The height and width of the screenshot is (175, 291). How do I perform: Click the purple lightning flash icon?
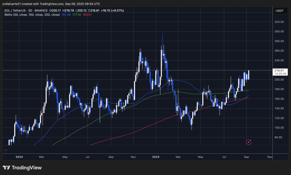click(249, 142)
